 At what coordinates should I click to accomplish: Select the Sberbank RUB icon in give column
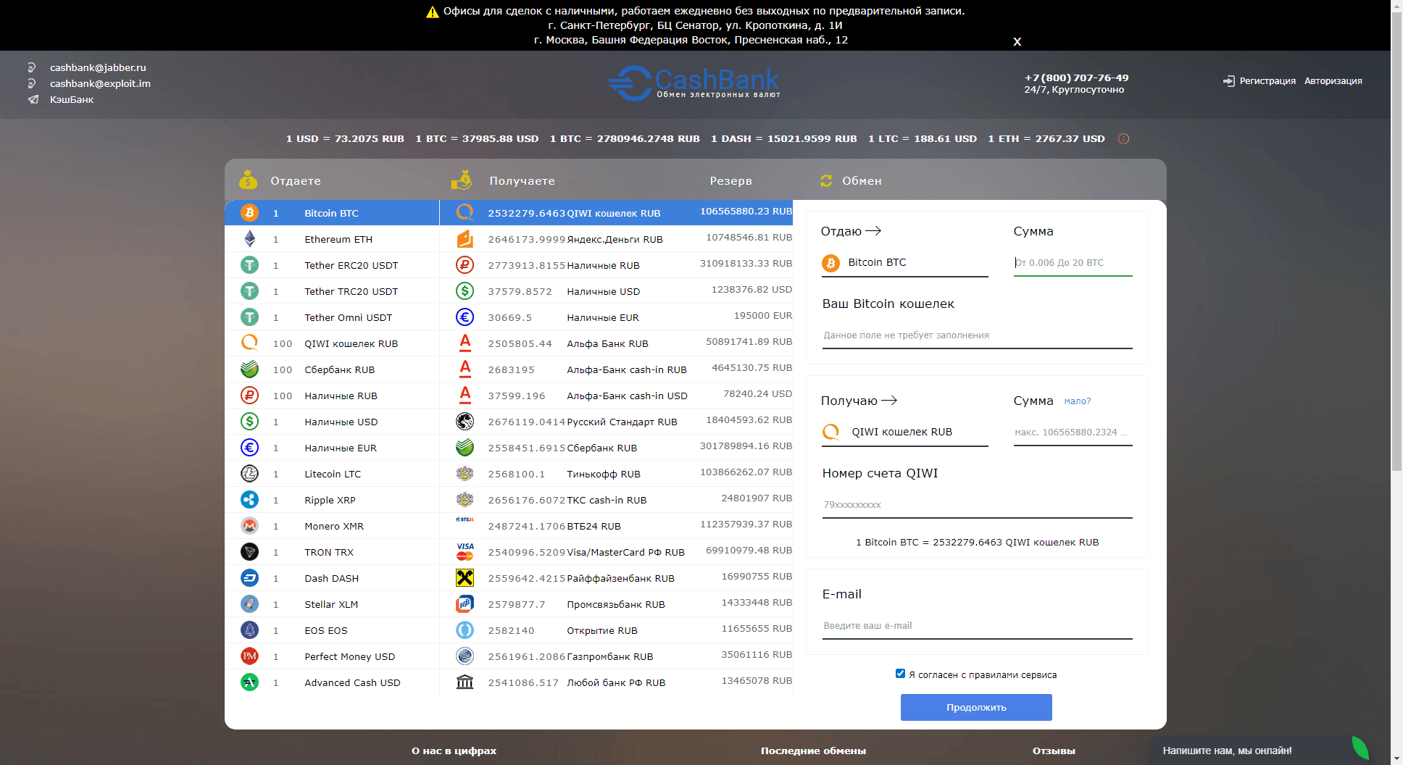pos(249,369)
